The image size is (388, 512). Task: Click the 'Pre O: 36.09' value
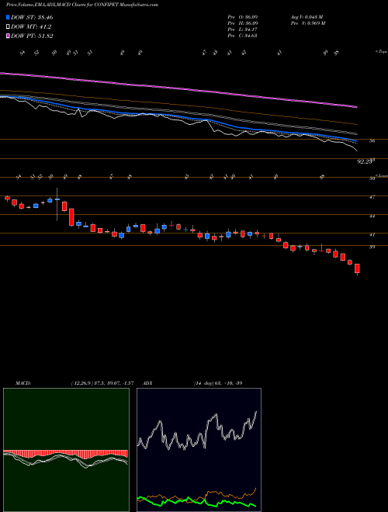click(242, 17)
